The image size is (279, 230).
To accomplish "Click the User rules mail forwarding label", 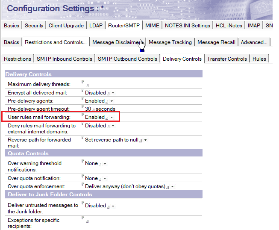I will (39, 117).
